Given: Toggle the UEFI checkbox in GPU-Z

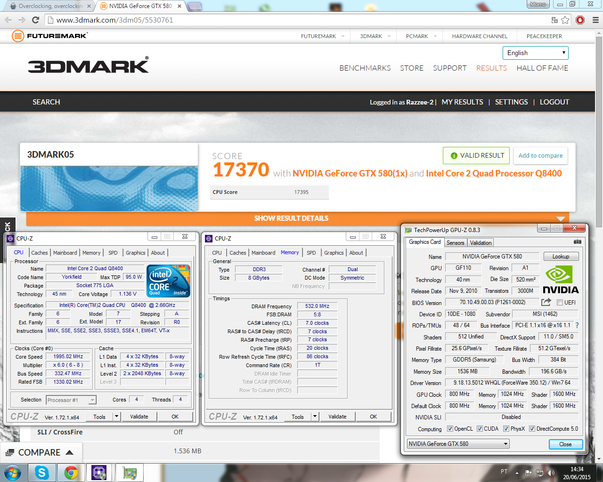Looking at the screenshot, I should coord(560,303).
